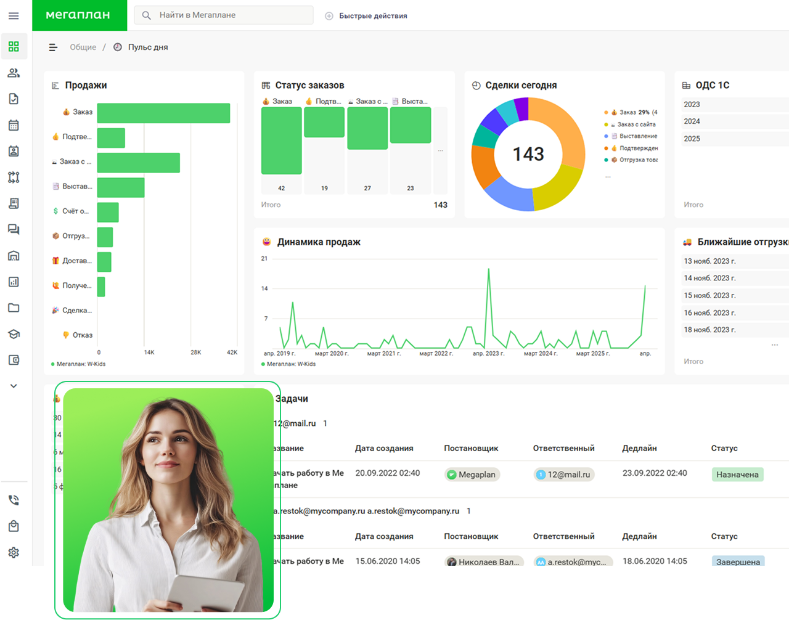Open Пульс дня breadcrumb
This screenshot has width=789, height=620.
pos(148,47)
